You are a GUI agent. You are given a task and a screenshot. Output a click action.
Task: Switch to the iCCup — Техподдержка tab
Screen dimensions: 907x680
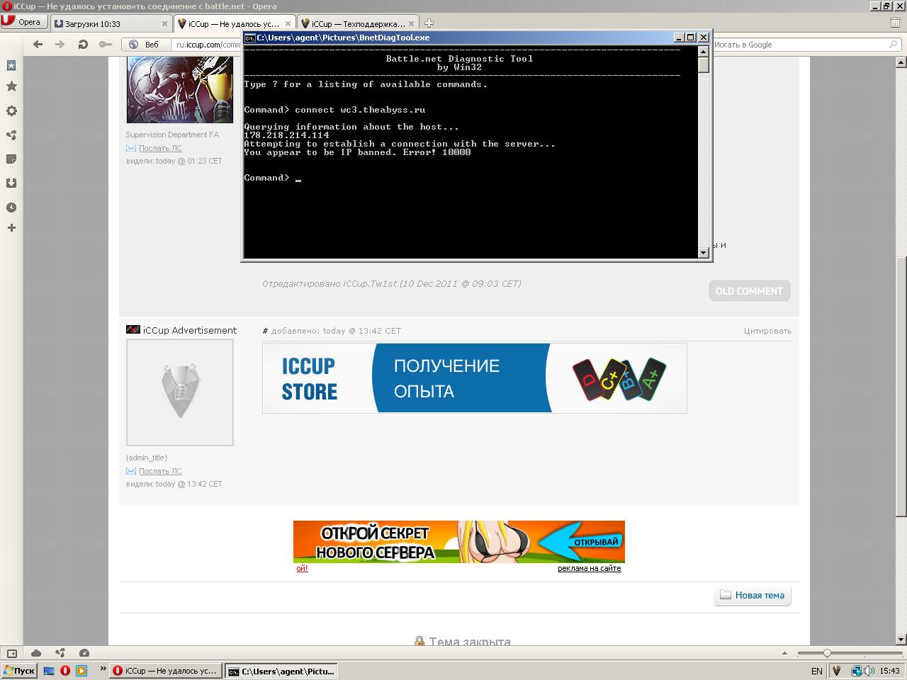[358, 23]
